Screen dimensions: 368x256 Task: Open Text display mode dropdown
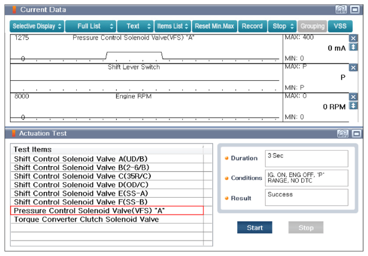pos(135,26)
